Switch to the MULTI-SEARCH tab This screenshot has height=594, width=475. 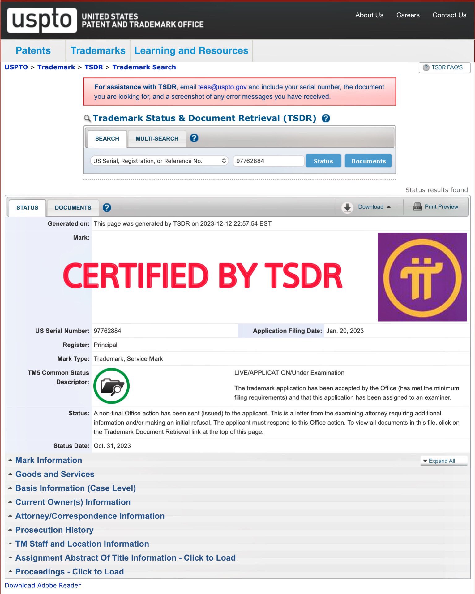[157, 139]
